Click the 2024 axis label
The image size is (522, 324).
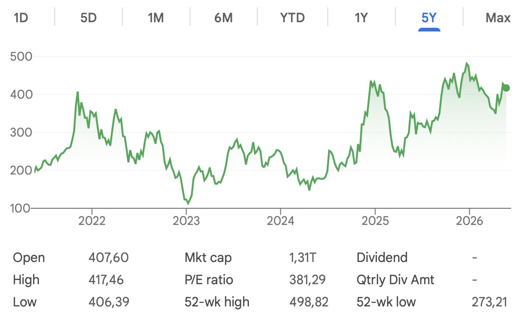point(280,221)
